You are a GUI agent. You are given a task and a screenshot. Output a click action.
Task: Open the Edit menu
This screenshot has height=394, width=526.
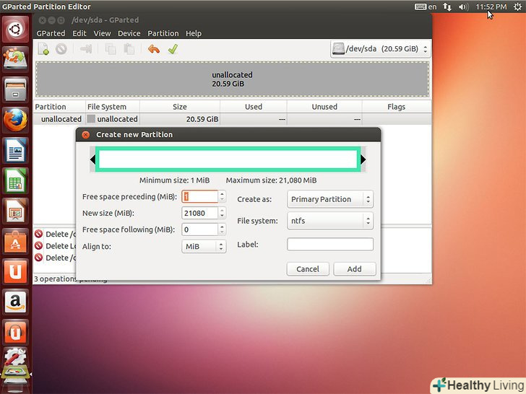click(x=79, y=33)
